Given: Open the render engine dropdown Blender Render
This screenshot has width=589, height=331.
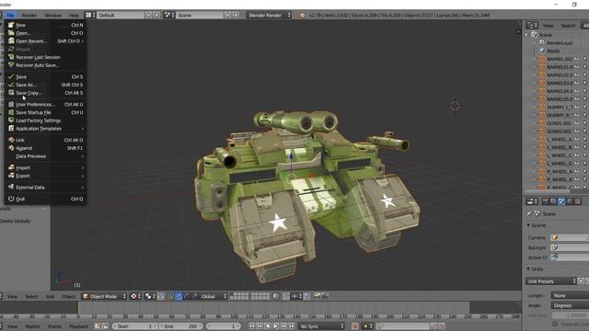Looking at the screenshot, I should tap(269, 15).
